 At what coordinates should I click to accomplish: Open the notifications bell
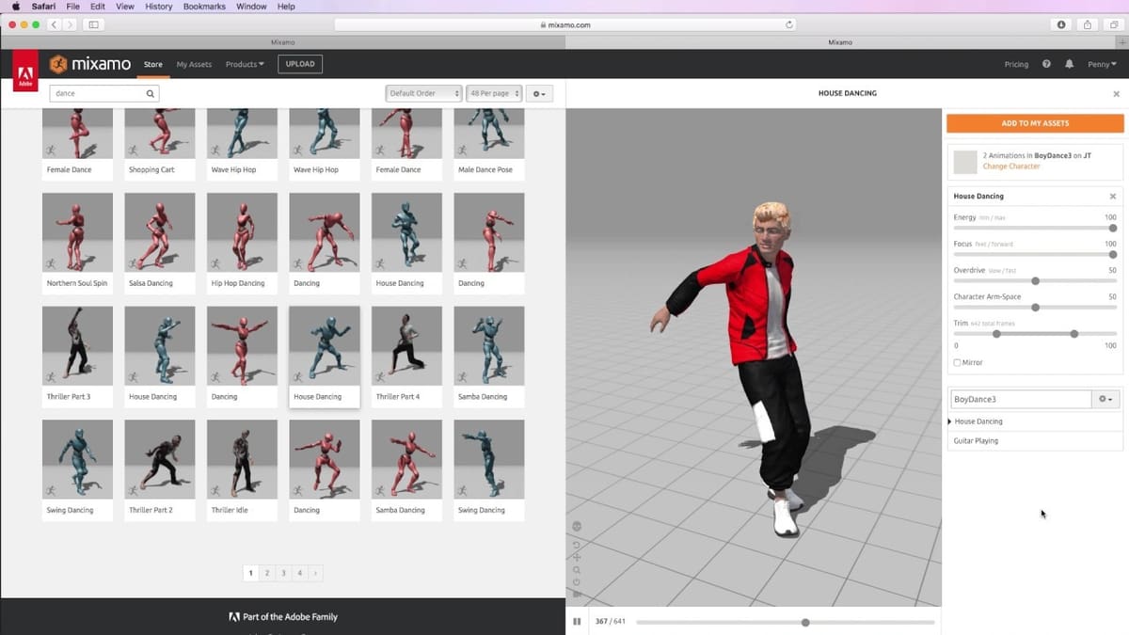[x=1069, y=64]
